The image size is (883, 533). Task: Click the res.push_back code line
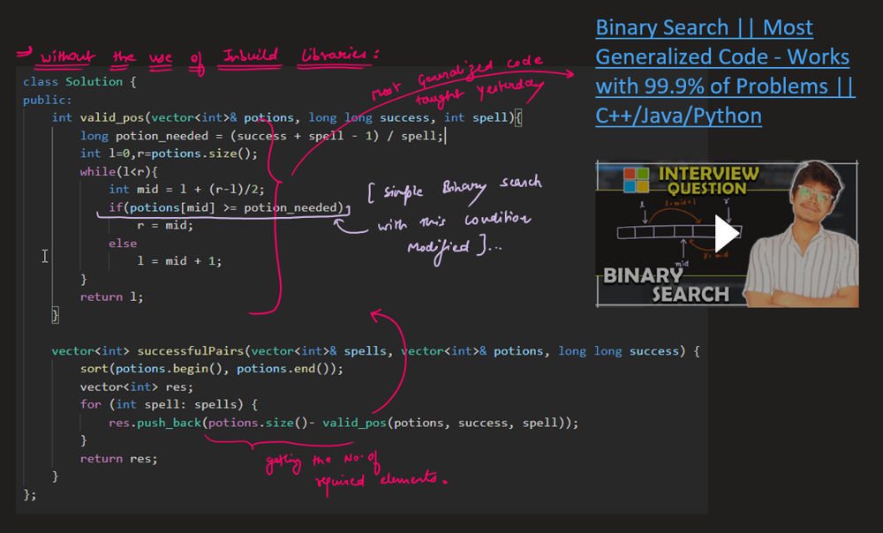[349, 423]
